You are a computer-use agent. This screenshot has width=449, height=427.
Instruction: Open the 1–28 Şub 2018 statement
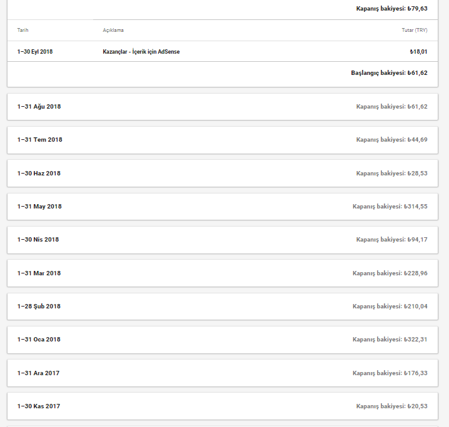[223, 306]
